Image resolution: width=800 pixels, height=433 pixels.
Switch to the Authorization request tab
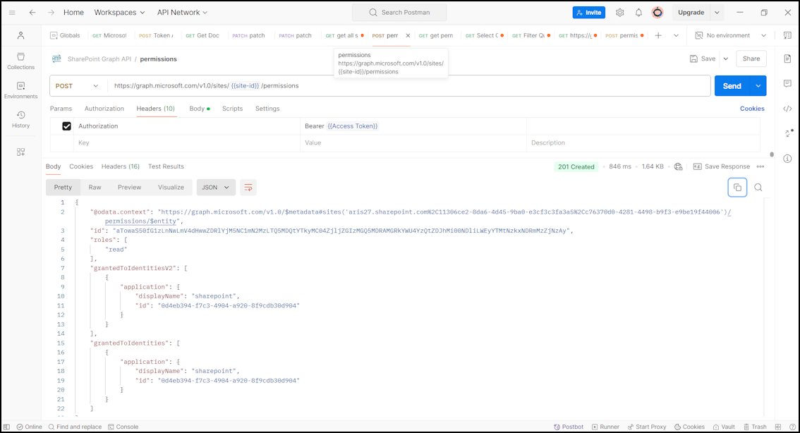pyautogui.click(x=104, y=109)
